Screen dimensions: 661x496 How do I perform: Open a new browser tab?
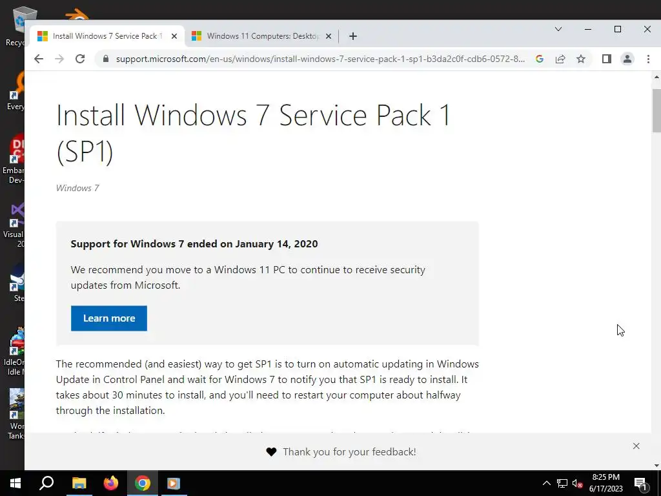(x=352, y=36)
